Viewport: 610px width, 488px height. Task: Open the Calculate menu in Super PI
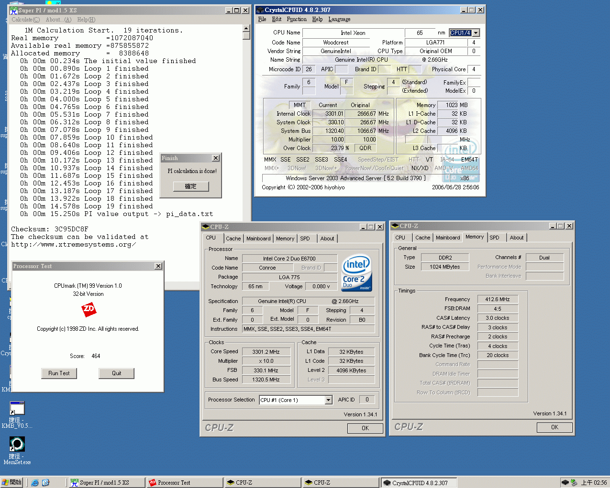coord(25,20)
